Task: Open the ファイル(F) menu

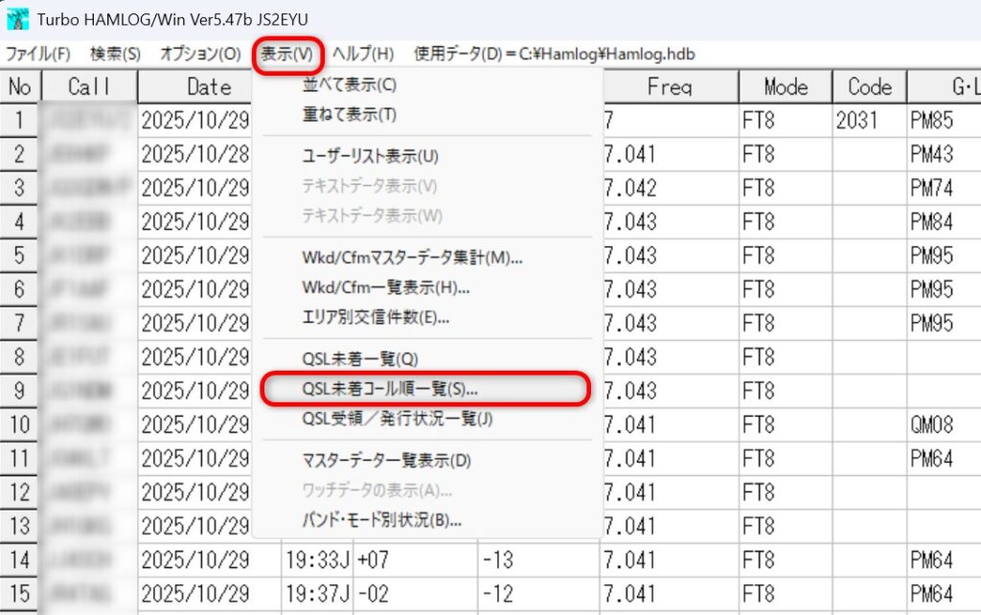Action: (x=39, y=54)
